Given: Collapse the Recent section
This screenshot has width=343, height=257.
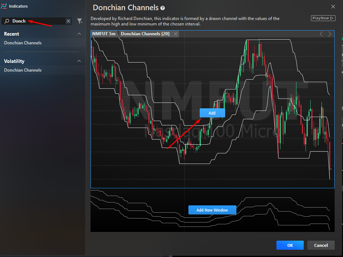Looking at the screenshot, I should pyautogui.click(x=79, y=34).
